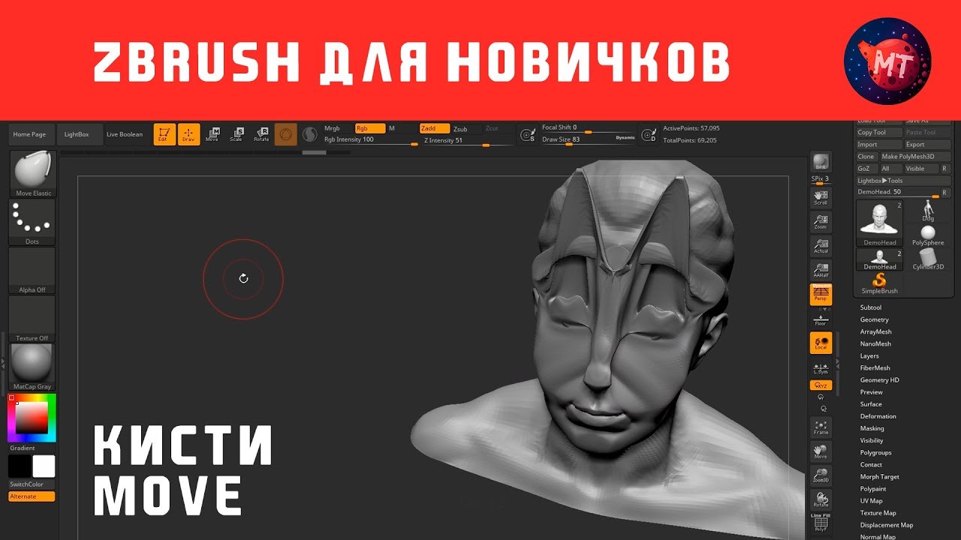Render with BPR button
Image resolution: width=961 pixels, height=540 pixels.
tap(821, 163)
